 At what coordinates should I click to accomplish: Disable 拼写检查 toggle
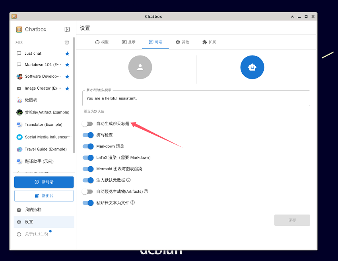click(88, 135)
